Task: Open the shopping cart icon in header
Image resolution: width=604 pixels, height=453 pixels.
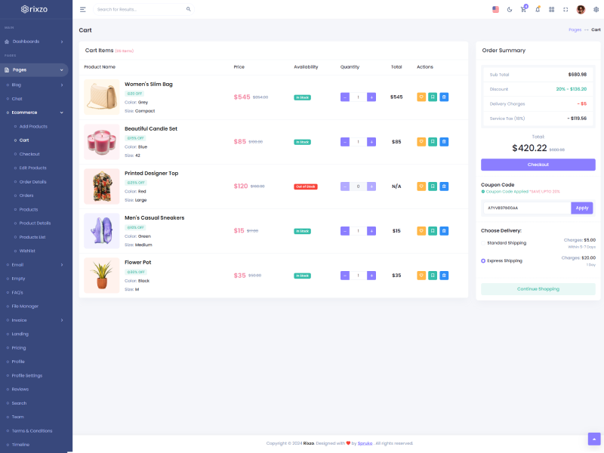Action: tap(523, 9)
